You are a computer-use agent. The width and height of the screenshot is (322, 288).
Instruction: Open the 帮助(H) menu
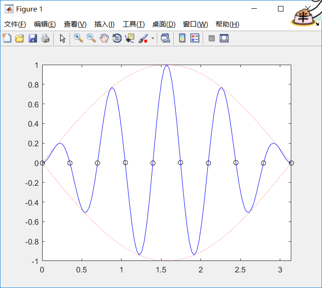tap(228, 24)
